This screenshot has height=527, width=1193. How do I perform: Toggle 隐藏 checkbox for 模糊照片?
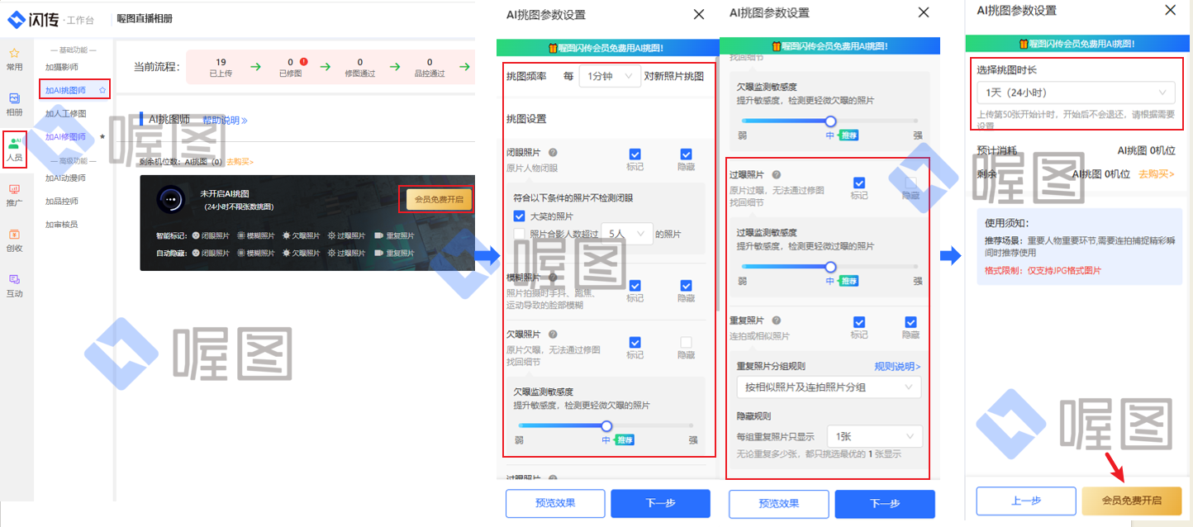click(x=686, y=286)
